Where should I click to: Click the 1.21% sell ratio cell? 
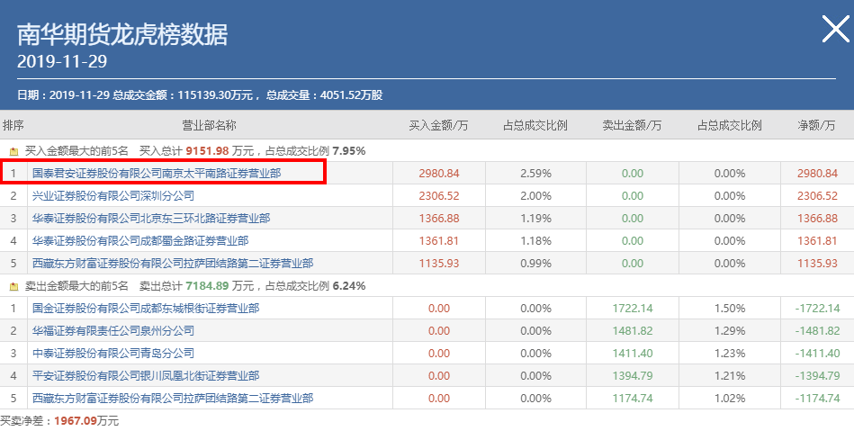730,376
